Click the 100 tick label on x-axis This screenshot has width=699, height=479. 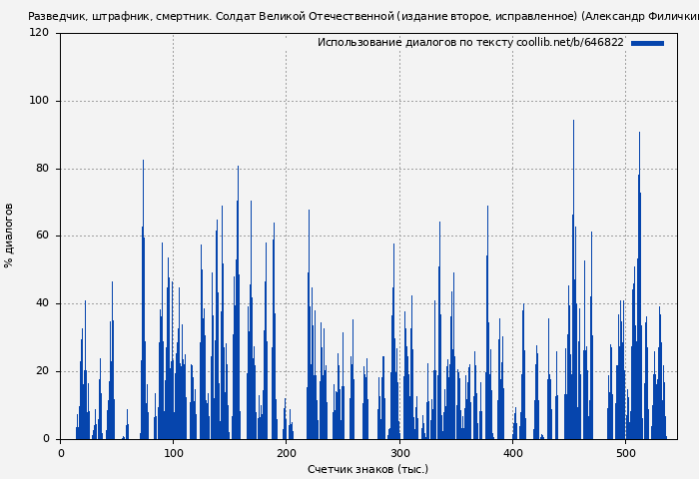[174, 453]
